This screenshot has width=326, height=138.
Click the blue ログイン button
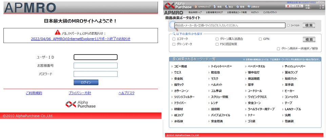[x=86, y=83]
